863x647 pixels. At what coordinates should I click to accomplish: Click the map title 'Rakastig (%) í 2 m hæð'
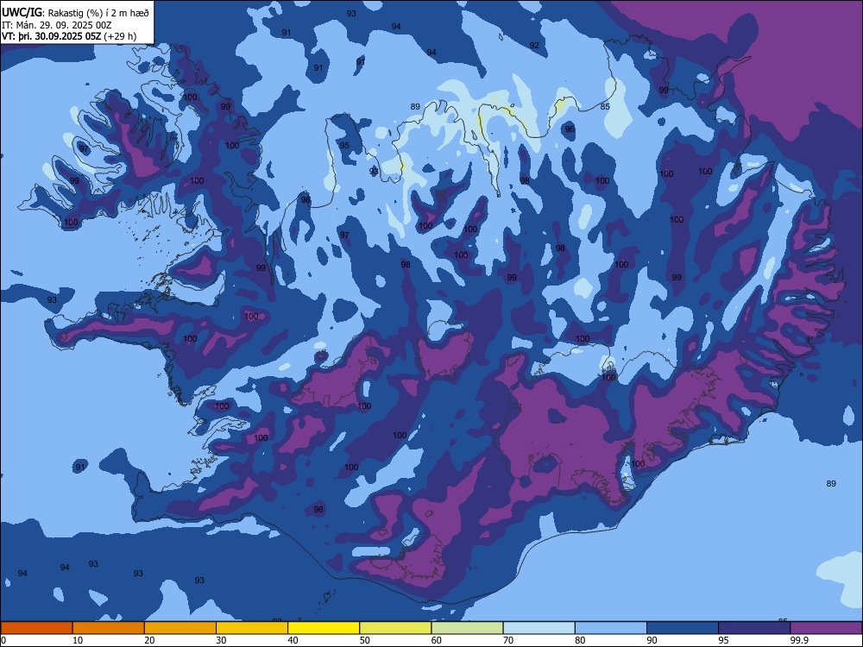(x=98, y=13)
